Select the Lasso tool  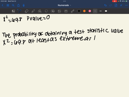46,11
